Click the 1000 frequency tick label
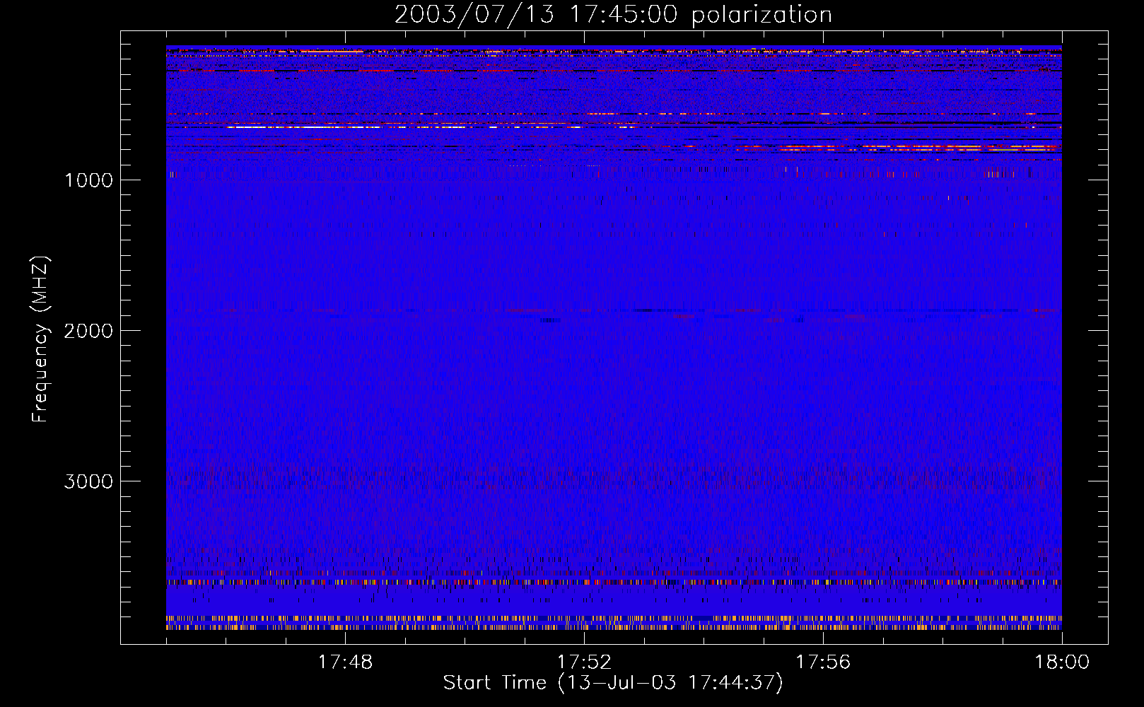This screenshot has width=1144, height=707. [88, 180]
